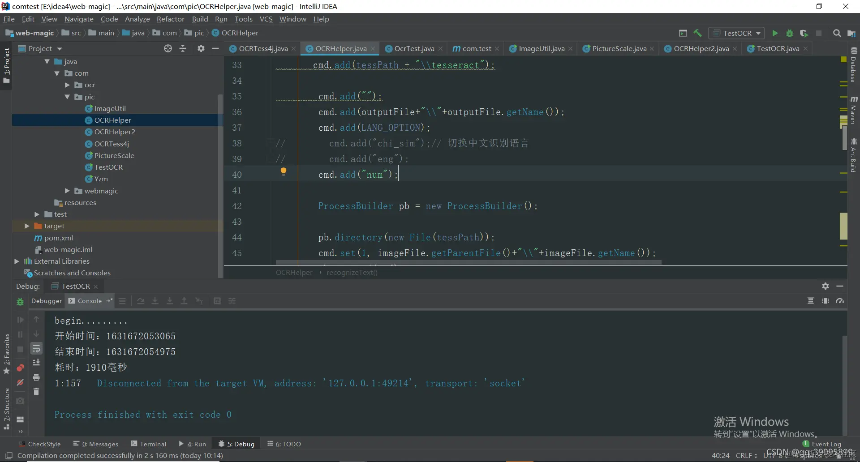This screenshot has height=462, width=860.
Task: Expand External Libraries node
Action: point(17,261)
